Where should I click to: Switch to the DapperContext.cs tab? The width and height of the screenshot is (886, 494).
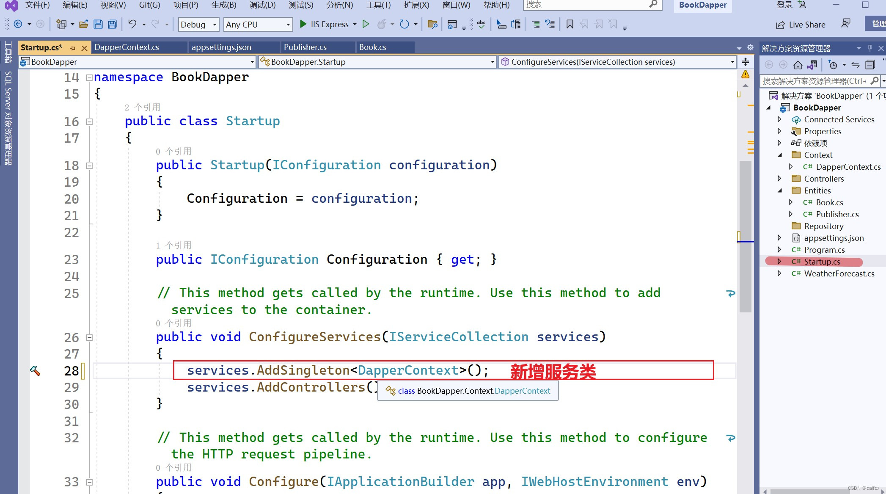tap(128, 47)
